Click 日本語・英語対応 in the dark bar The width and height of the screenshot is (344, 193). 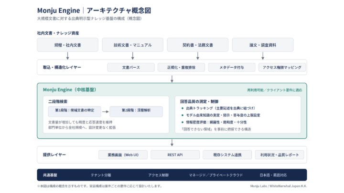click(273, 175)
